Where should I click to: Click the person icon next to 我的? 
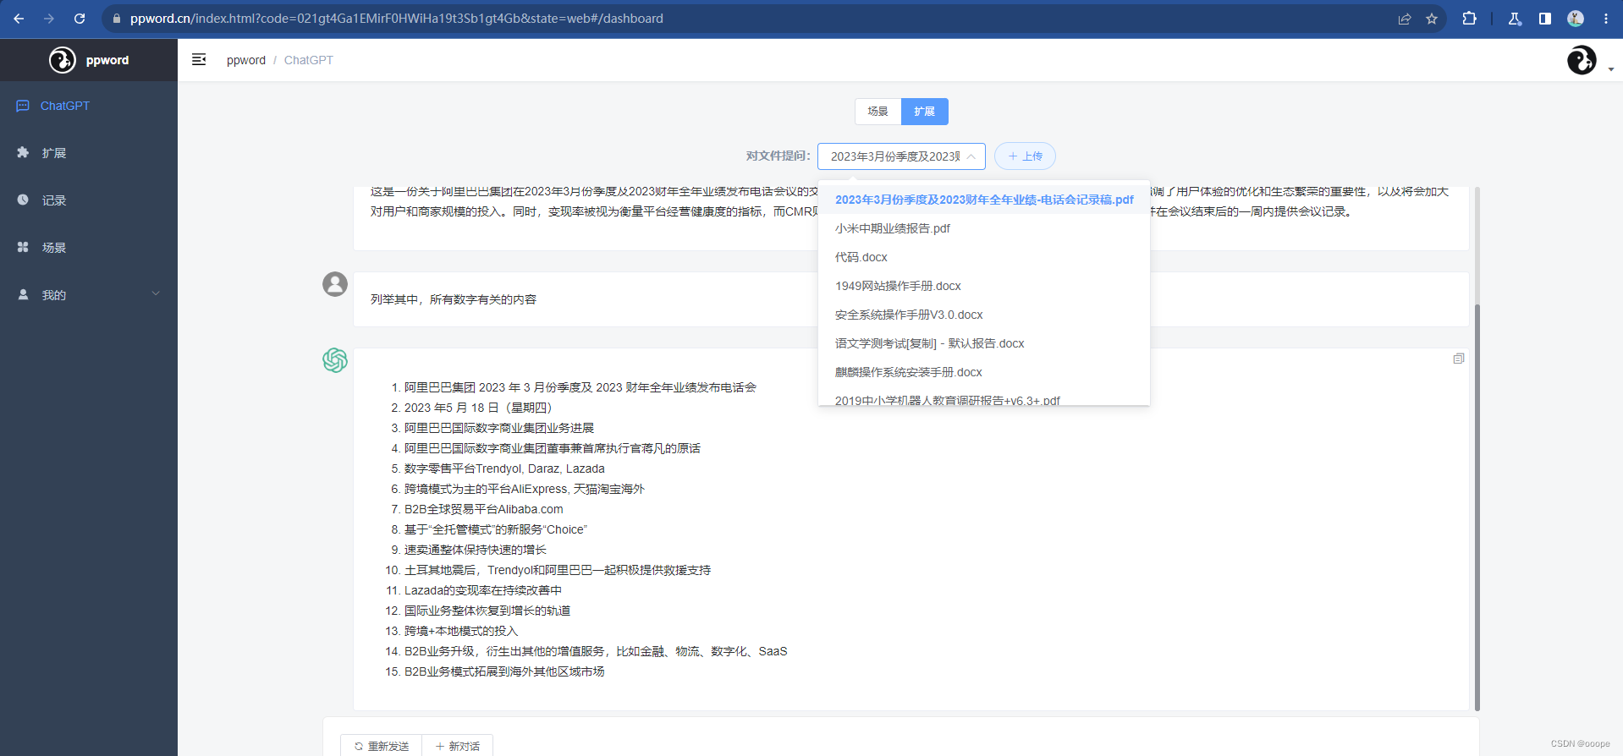coord(23,295)
